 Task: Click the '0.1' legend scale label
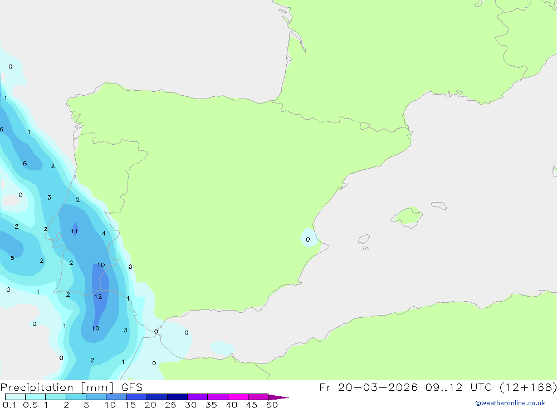(9, 405)
